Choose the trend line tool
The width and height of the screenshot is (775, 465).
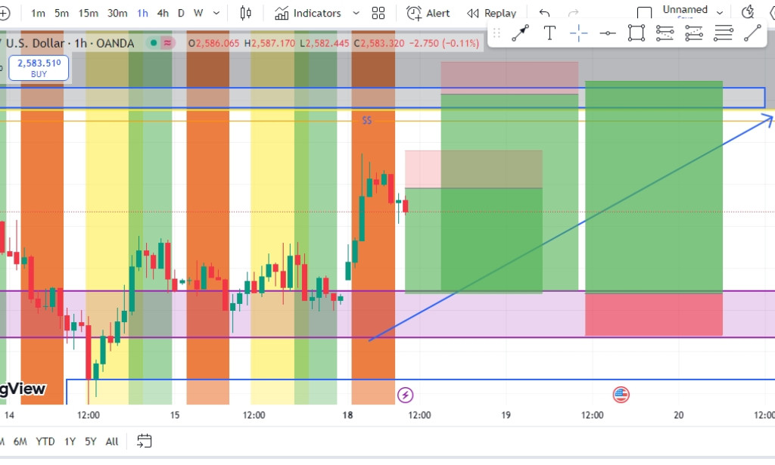(752, 33)
